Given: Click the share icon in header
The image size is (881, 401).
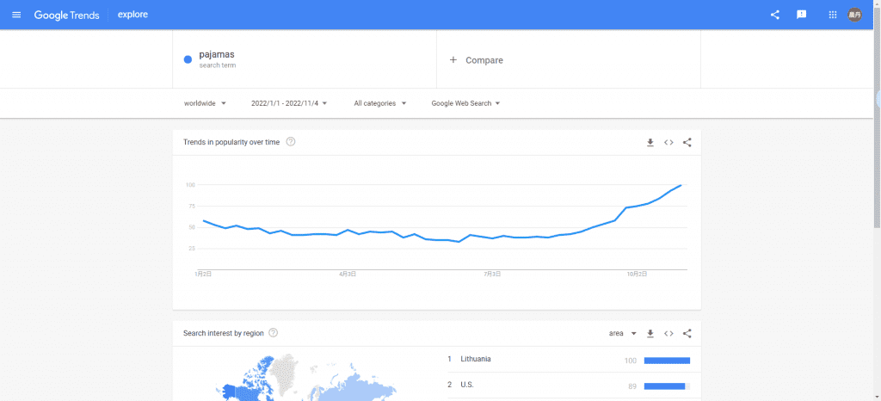Looking at the screenshot, I should coord(775,15).
